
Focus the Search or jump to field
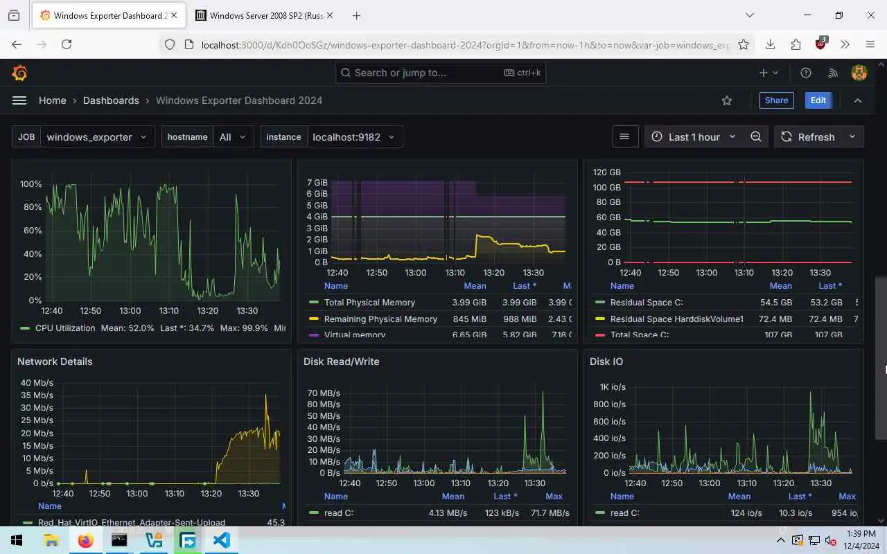pyautogui.click(x=440, y=73)
